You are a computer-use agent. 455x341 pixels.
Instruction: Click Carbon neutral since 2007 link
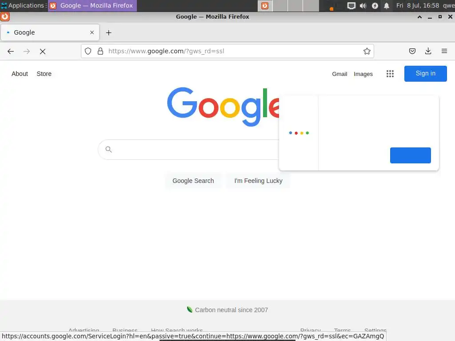231,310
